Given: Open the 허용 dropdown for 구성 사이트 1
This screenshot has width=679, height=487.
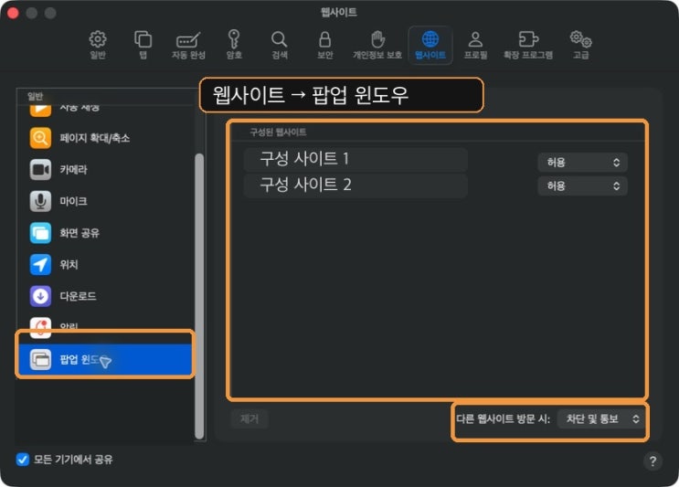Looking at the screenshot, I should pyautogui.click(x=582, y=163).
